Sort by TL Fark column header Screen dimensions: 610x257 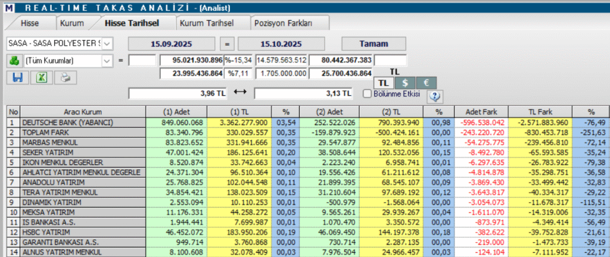coord(540,112)
